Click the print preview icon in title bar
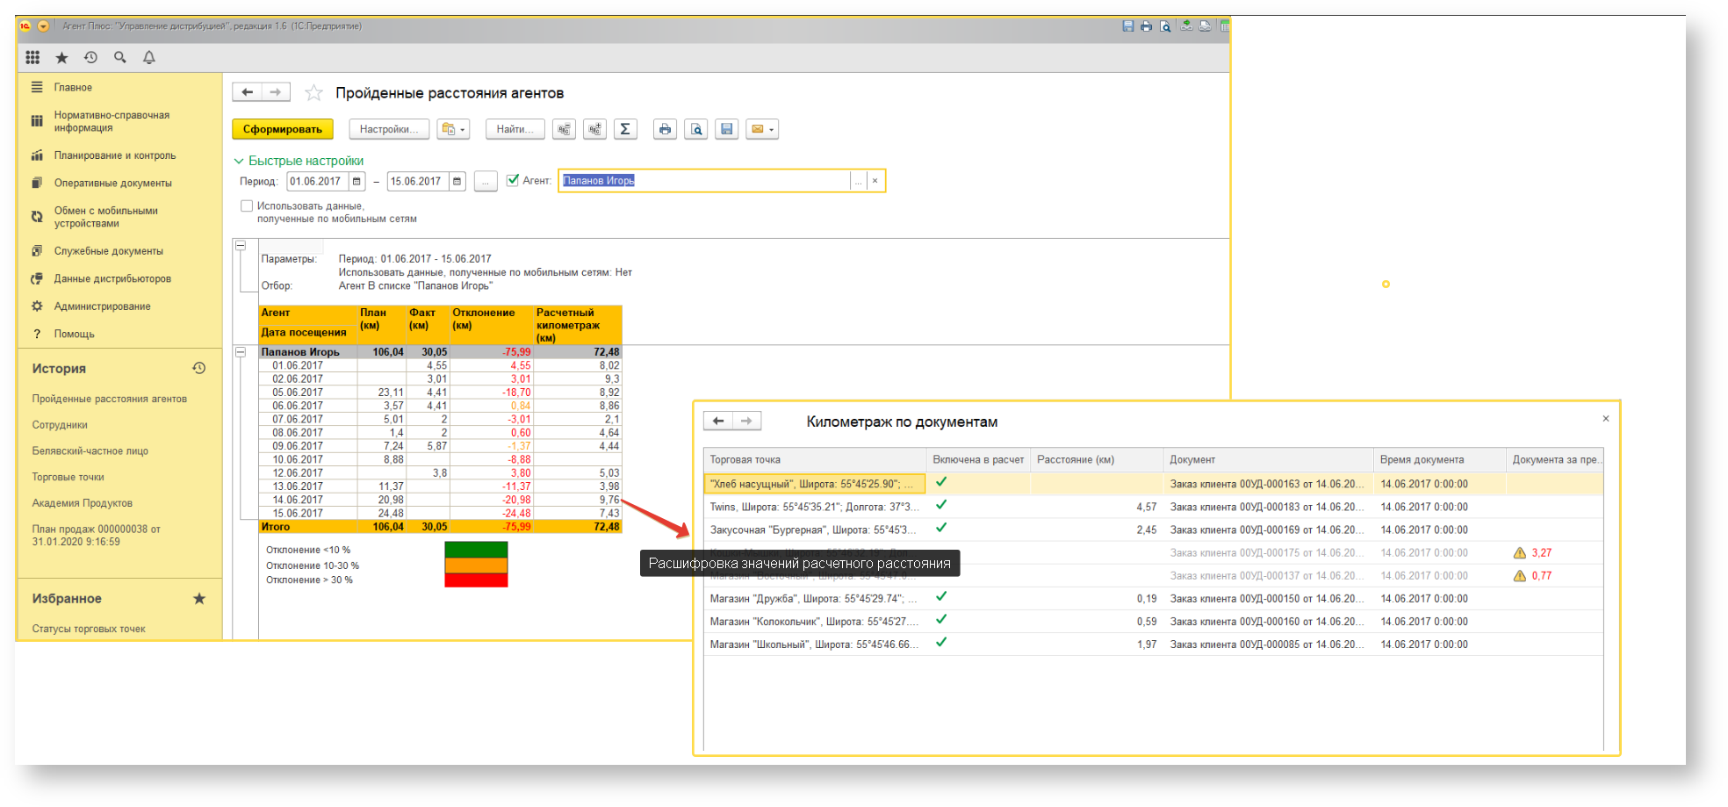Image resolution: width=1728 pixels, height=807 pixels. click(1165, 26)
